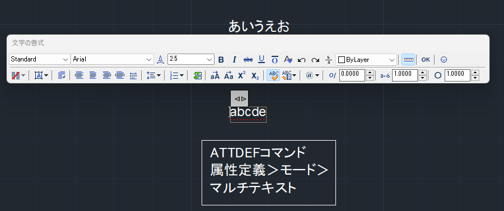Click the tracking a-b icon

(x=385, y=75)
